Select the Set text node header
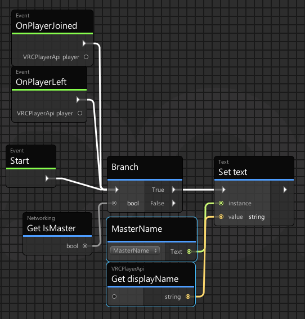Screen dimensions: 305x319 coord(254,168)
